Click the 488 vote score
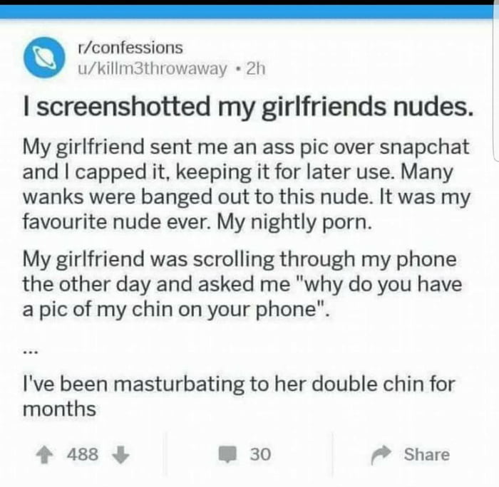Image resolution: width=499 pixels, height=487 pixels. [x=83, y=454]
